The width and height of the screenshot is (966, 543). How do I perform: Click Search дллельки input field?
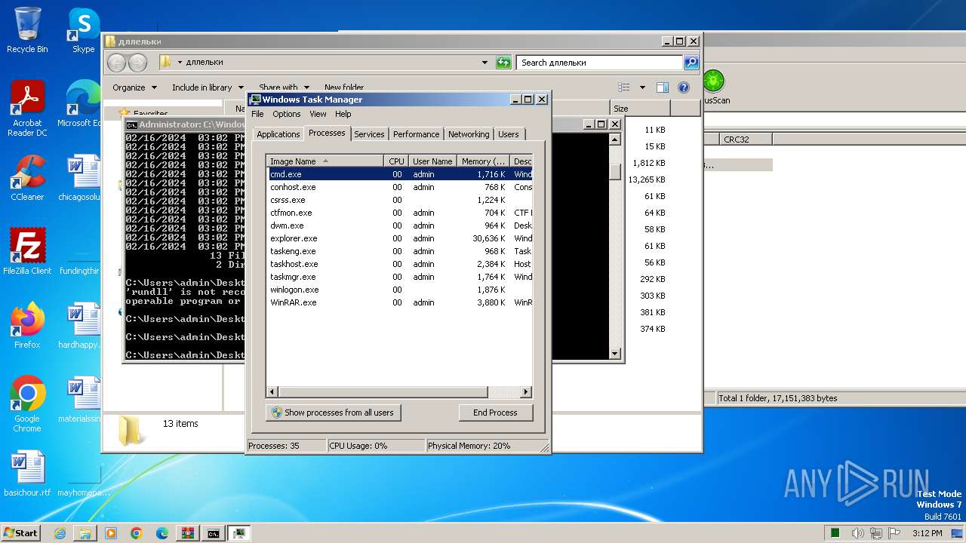click(600, 63)
